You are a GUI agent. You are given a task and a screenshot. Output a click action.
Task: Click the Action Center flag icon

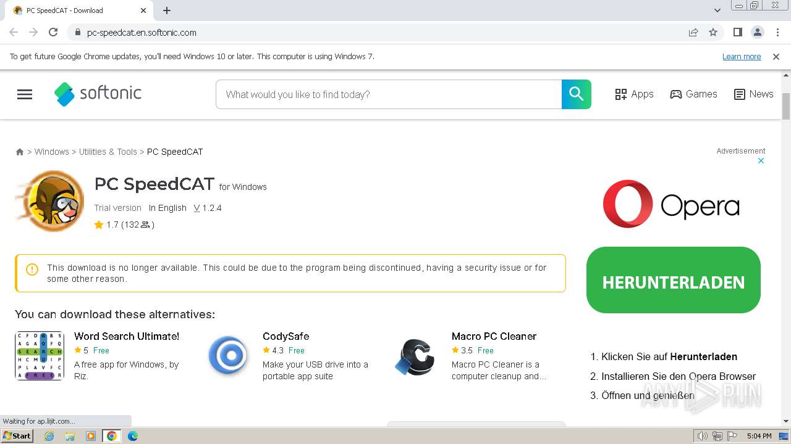[732, 436]
